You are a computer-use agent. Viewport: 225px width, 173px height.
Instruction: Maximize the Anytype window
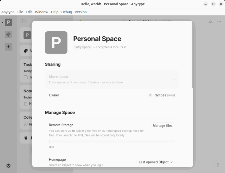pos(213,4)
